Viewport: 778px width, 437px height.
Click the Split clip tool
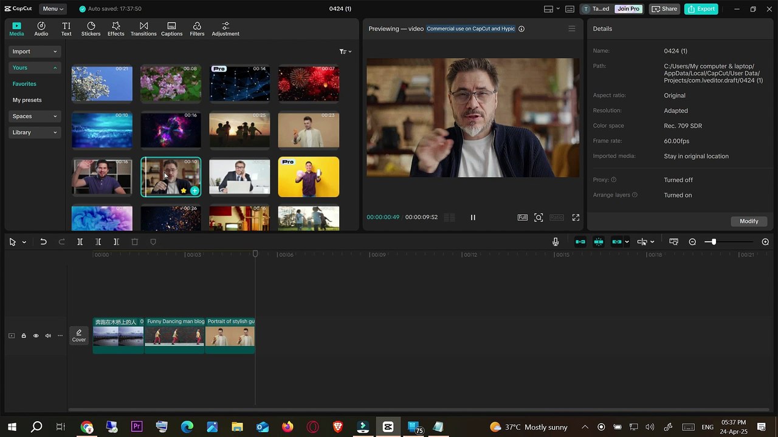coord(80,242)
